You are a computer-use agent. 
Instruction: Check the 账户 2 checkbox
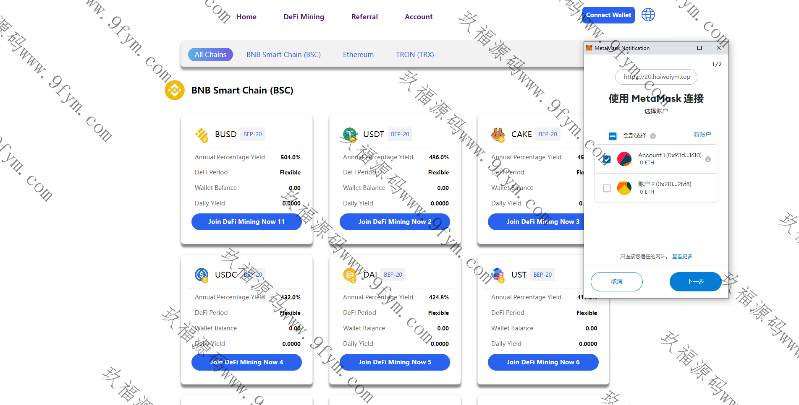click(x=607, y=188)
